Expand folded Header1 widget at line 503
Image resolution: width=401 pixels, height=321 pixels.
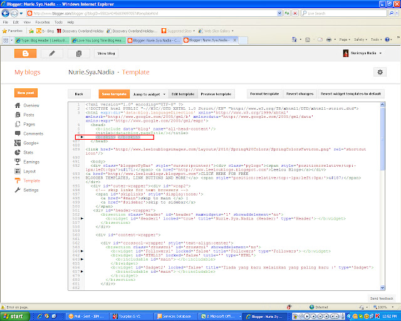click(x=82, y=219)
